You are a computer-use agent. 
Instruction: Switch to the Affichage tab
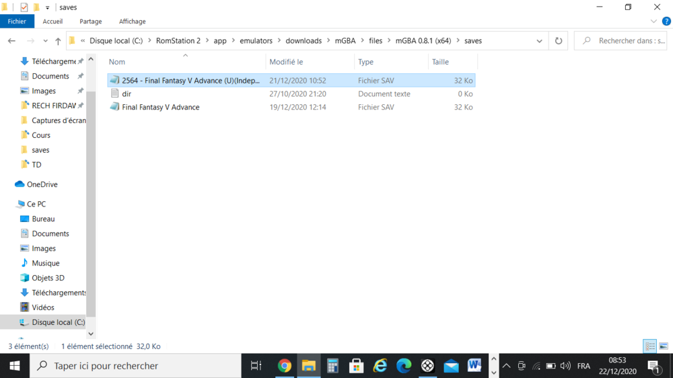tap(132, 22)
